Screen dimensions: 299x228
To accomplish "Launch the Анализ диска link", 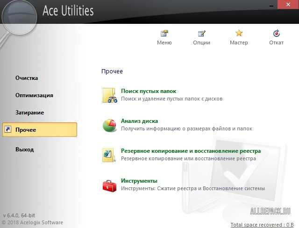I will pyautogui.click(x=139, y=121).
